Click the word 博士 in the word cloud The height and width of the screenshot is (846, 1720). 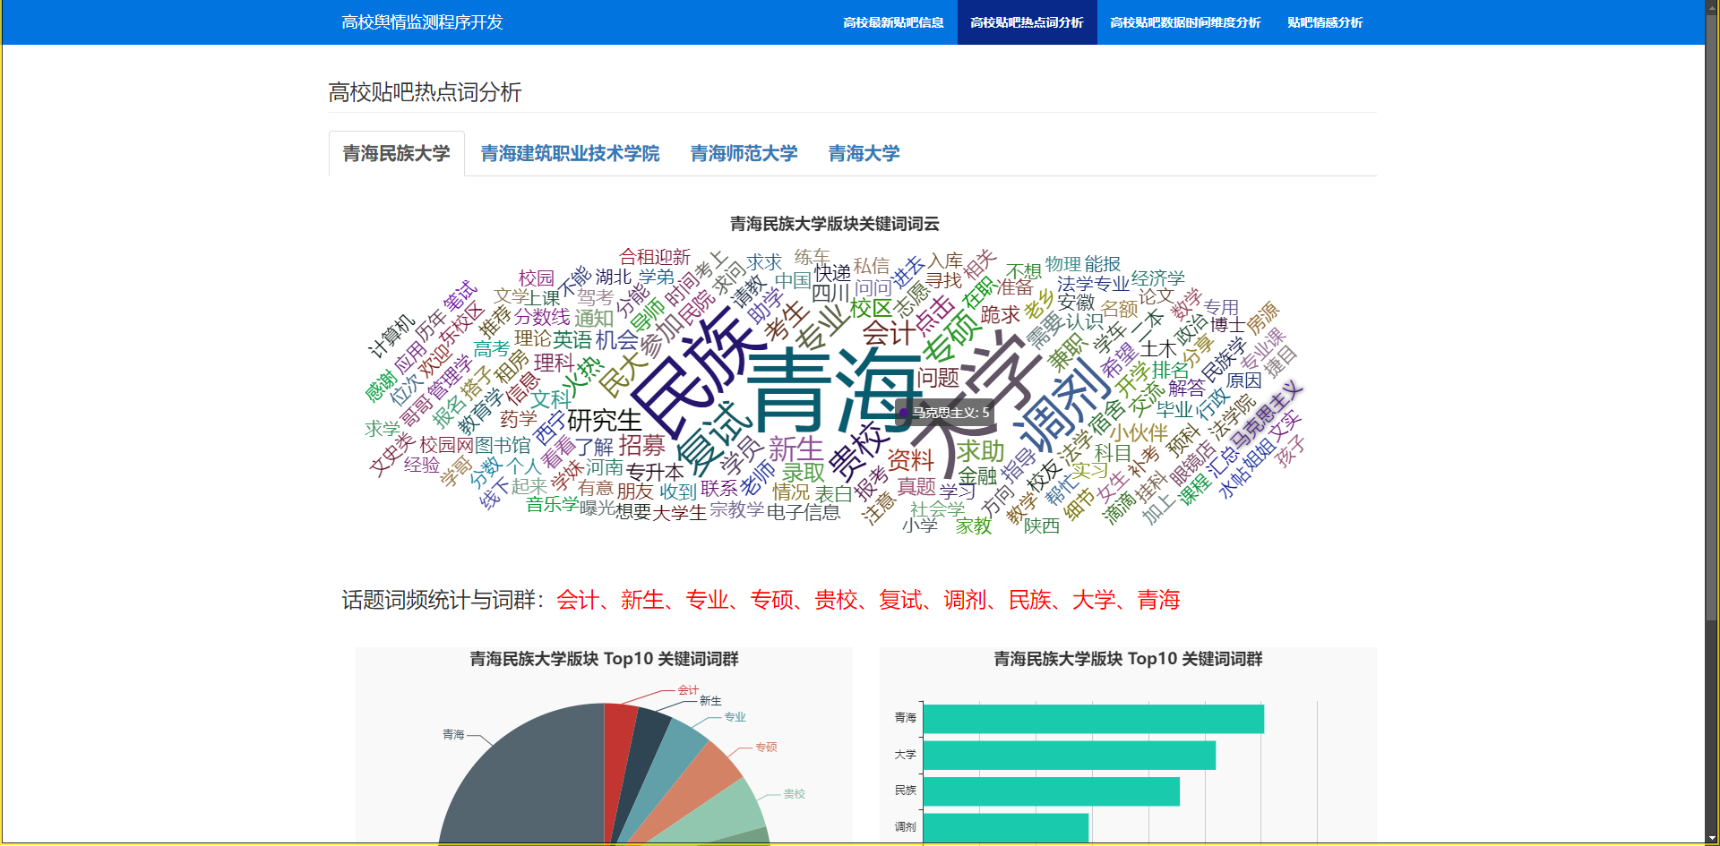pos(1227,324)
